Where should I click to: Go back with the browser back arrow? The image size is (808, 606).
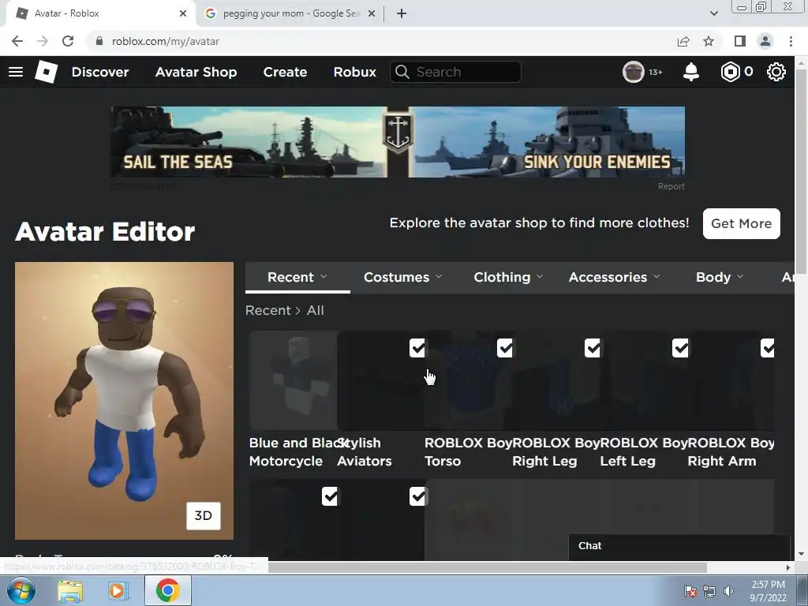[x=17, y=41]
